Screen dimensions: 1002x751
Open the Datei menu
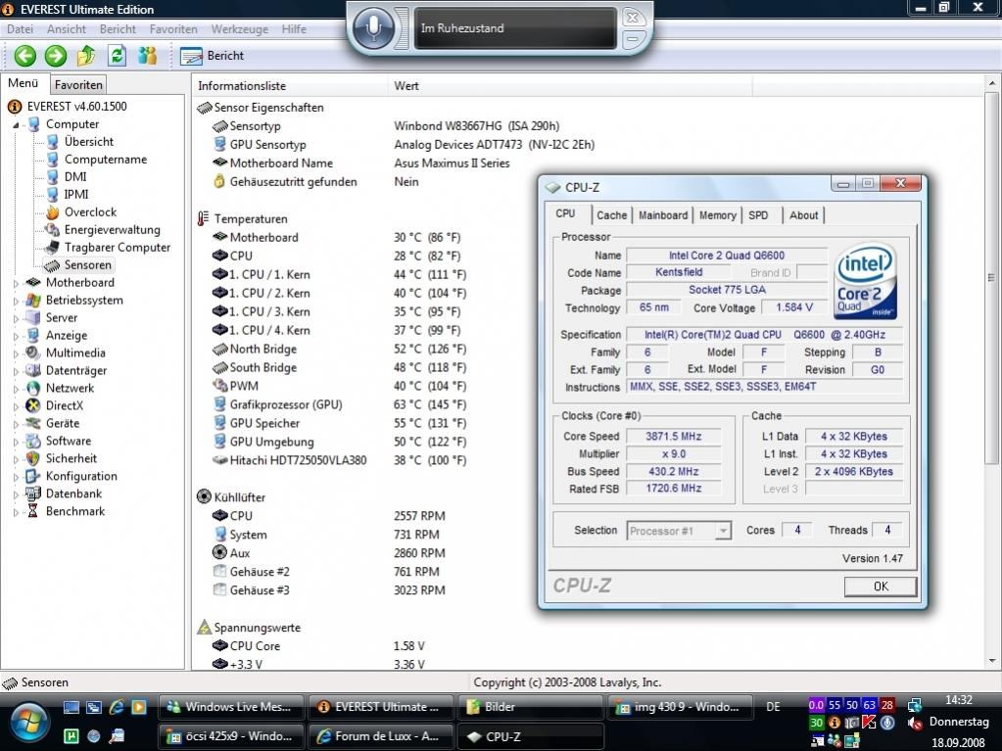[21, 29]
